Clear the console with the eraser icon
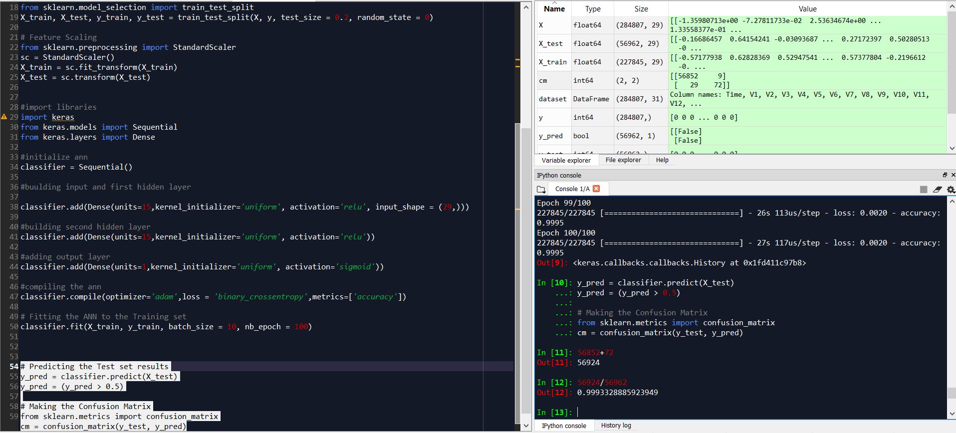956x433 pixels. click(937, 190)
